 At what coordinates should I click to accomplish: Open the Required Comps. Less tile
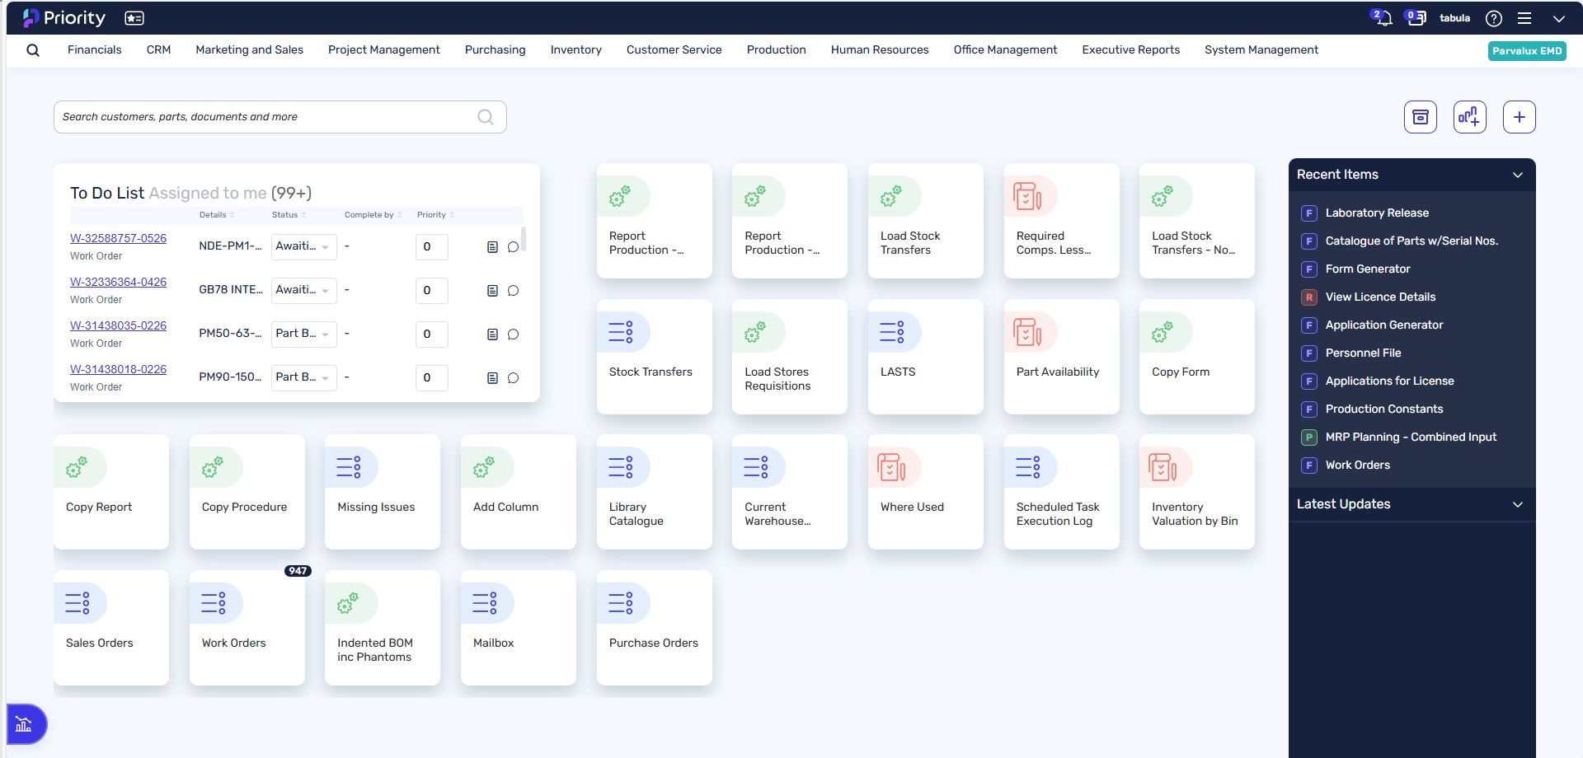tap(1062, 221)
